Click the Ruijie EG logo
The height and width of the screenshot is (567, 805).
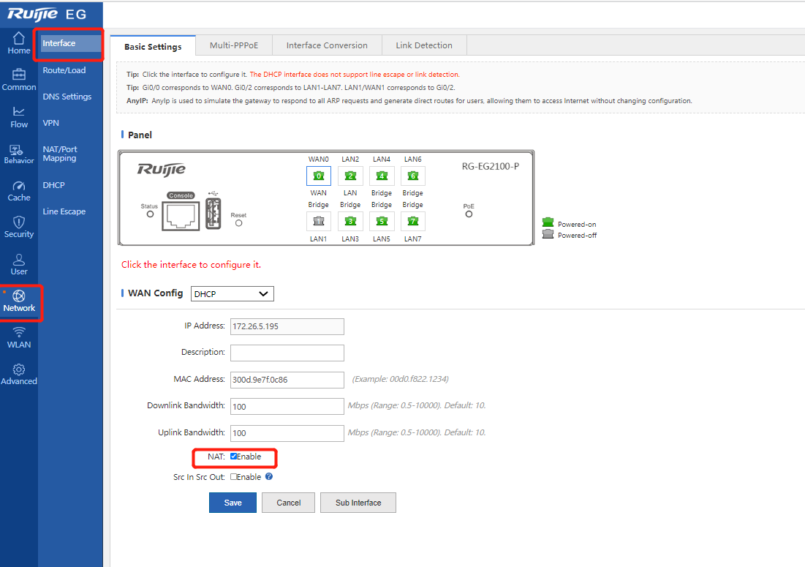[x=47, y=15]
